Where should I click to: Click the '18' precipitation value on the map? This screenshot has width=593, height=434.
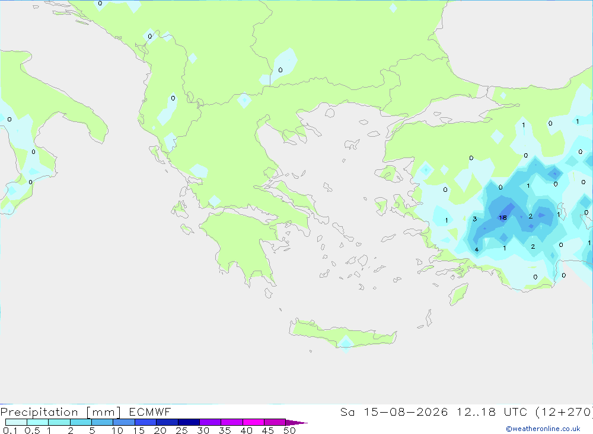(503, 217)
